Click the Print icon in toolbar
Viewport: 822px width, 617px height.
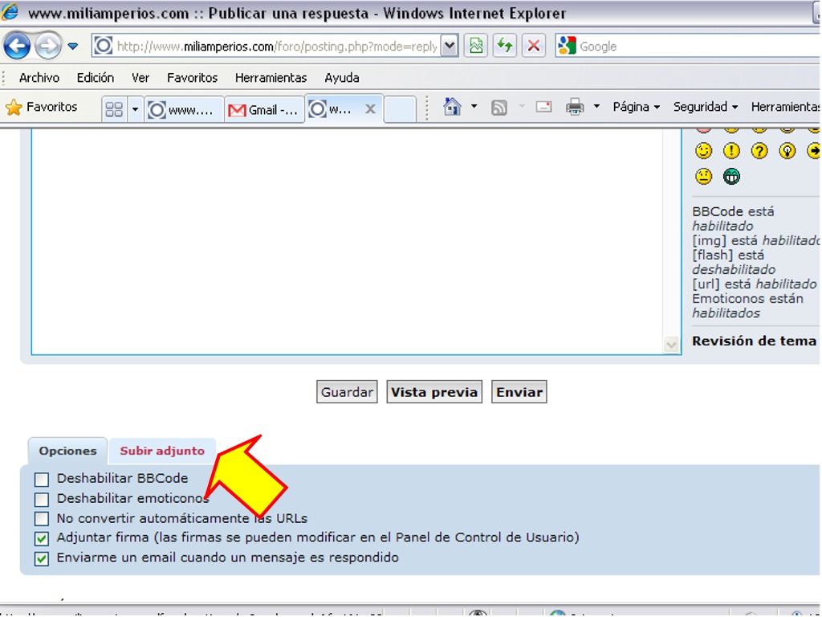[575, 107]
